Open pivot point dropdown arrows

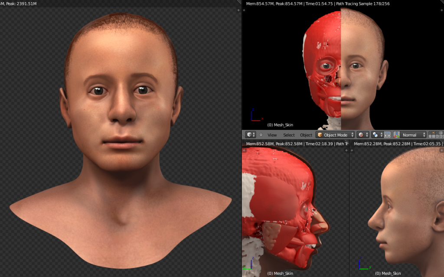pos(381,135)
